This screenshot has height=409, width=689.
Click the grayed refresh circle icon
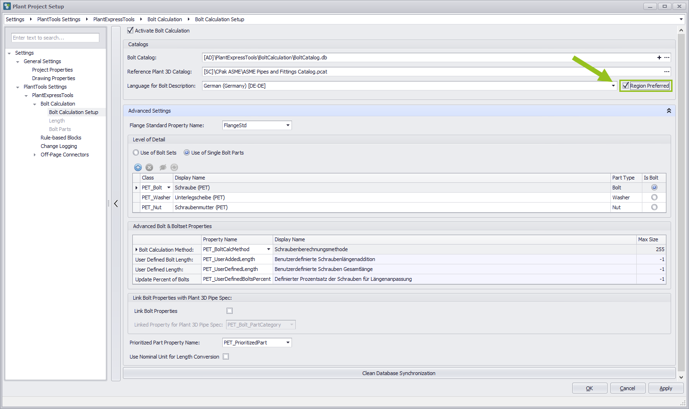point(174,167)
